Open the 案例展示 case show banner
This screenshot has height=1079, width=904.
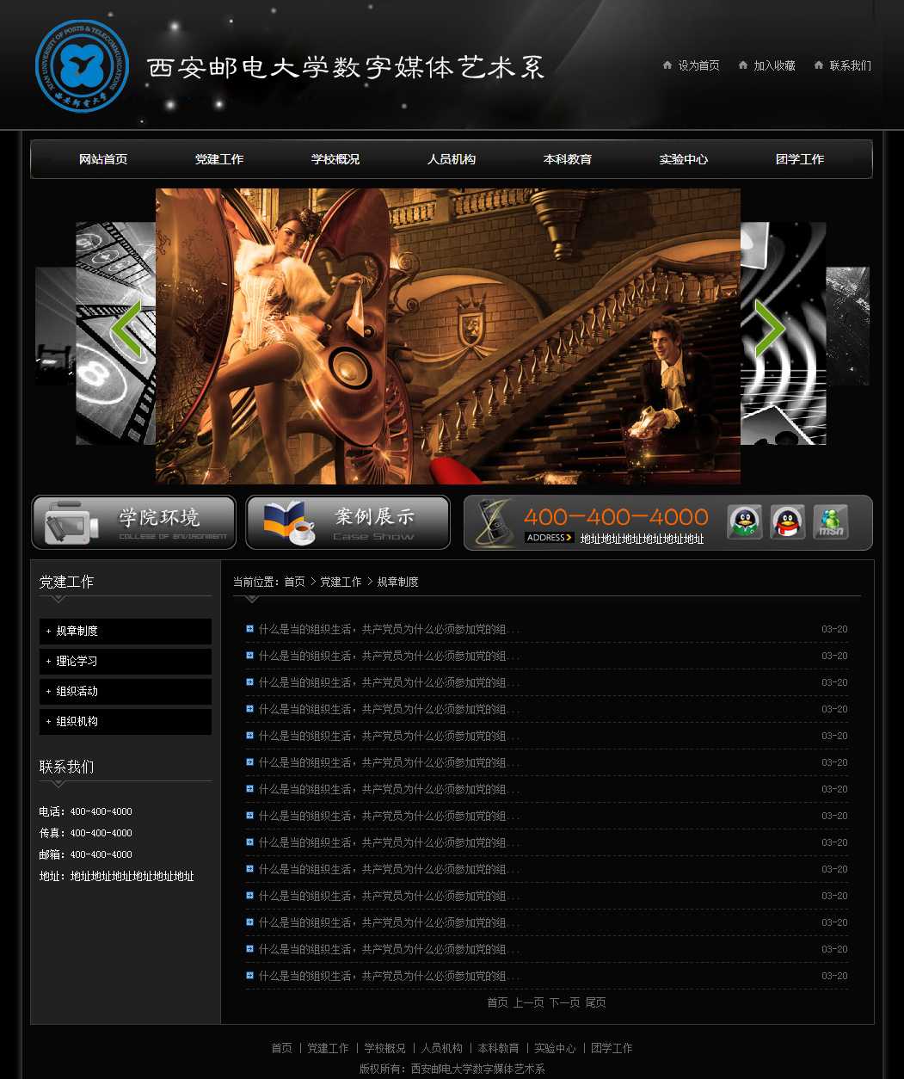pos(347,522)
